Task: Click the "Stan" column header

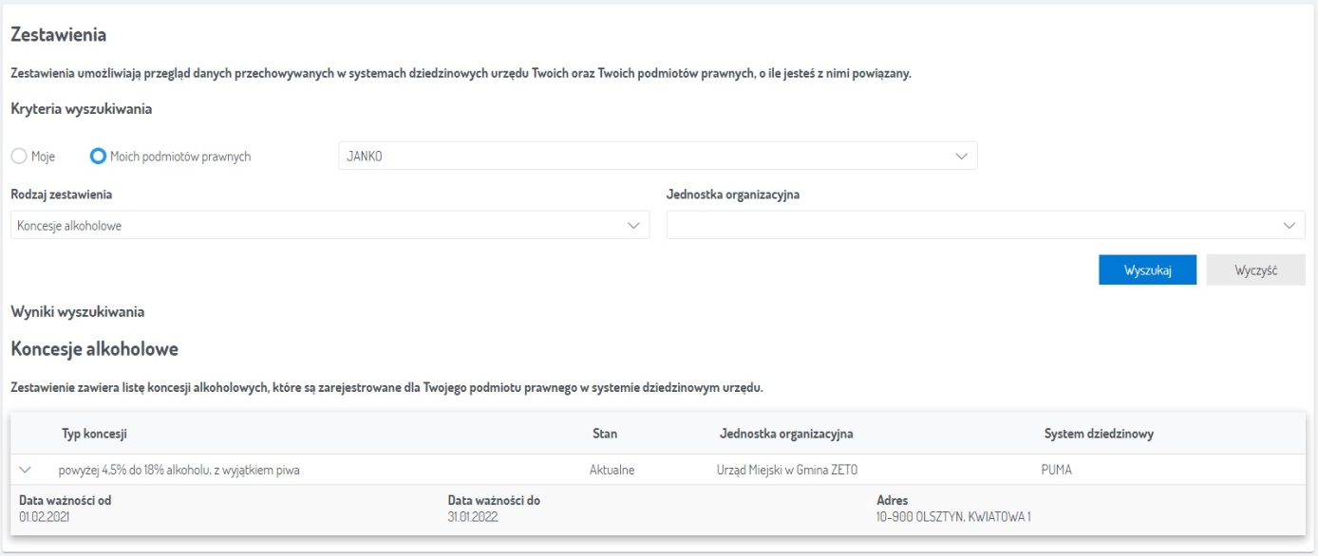Action: pyautogui.click(x=604, y=434)
